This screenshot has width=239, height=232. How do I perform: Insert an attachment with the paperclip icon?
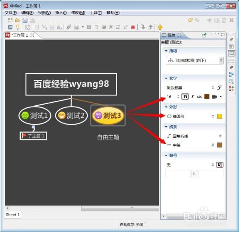(69, 27)
